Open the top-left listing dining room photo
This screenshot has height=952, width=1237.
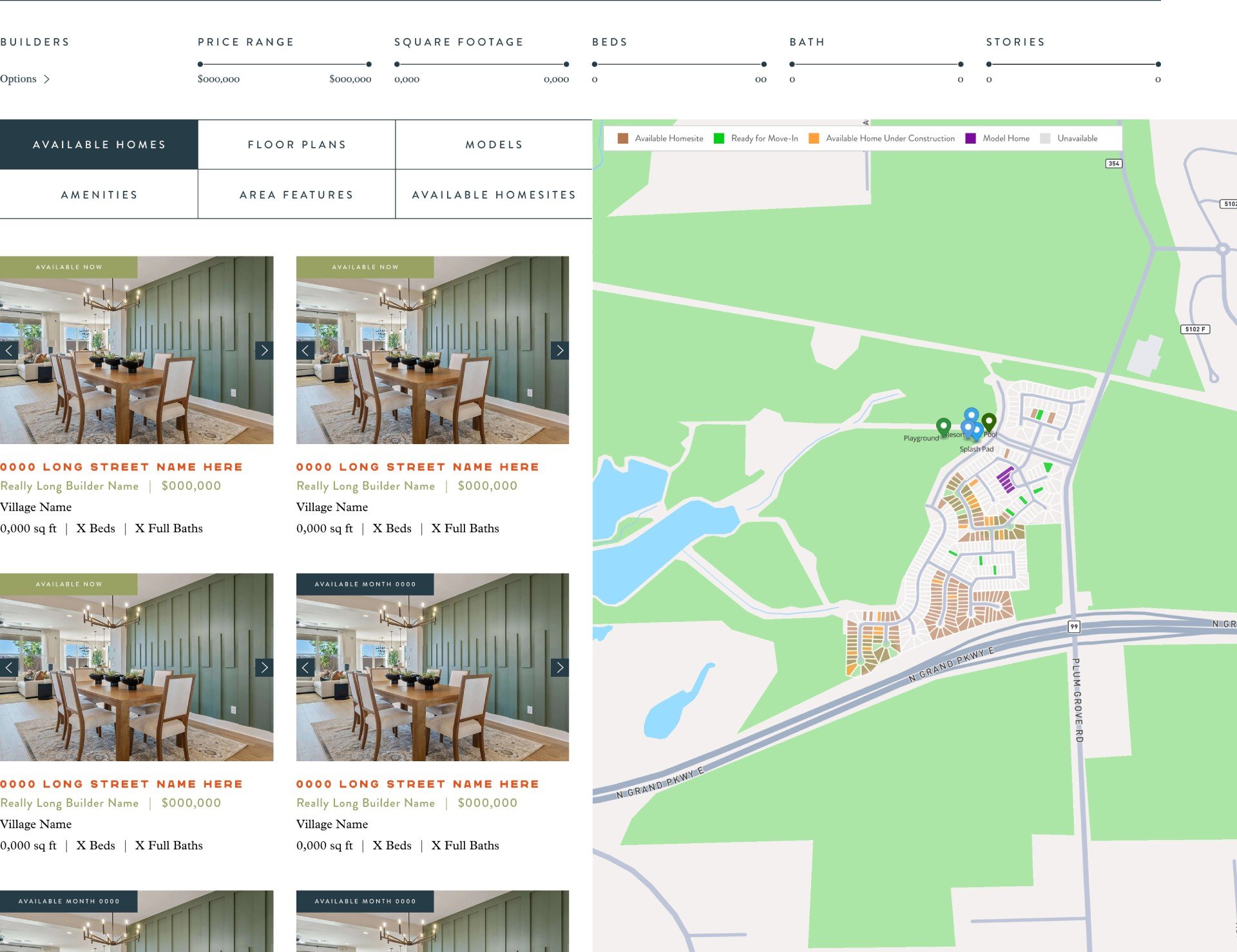[137, 350]
